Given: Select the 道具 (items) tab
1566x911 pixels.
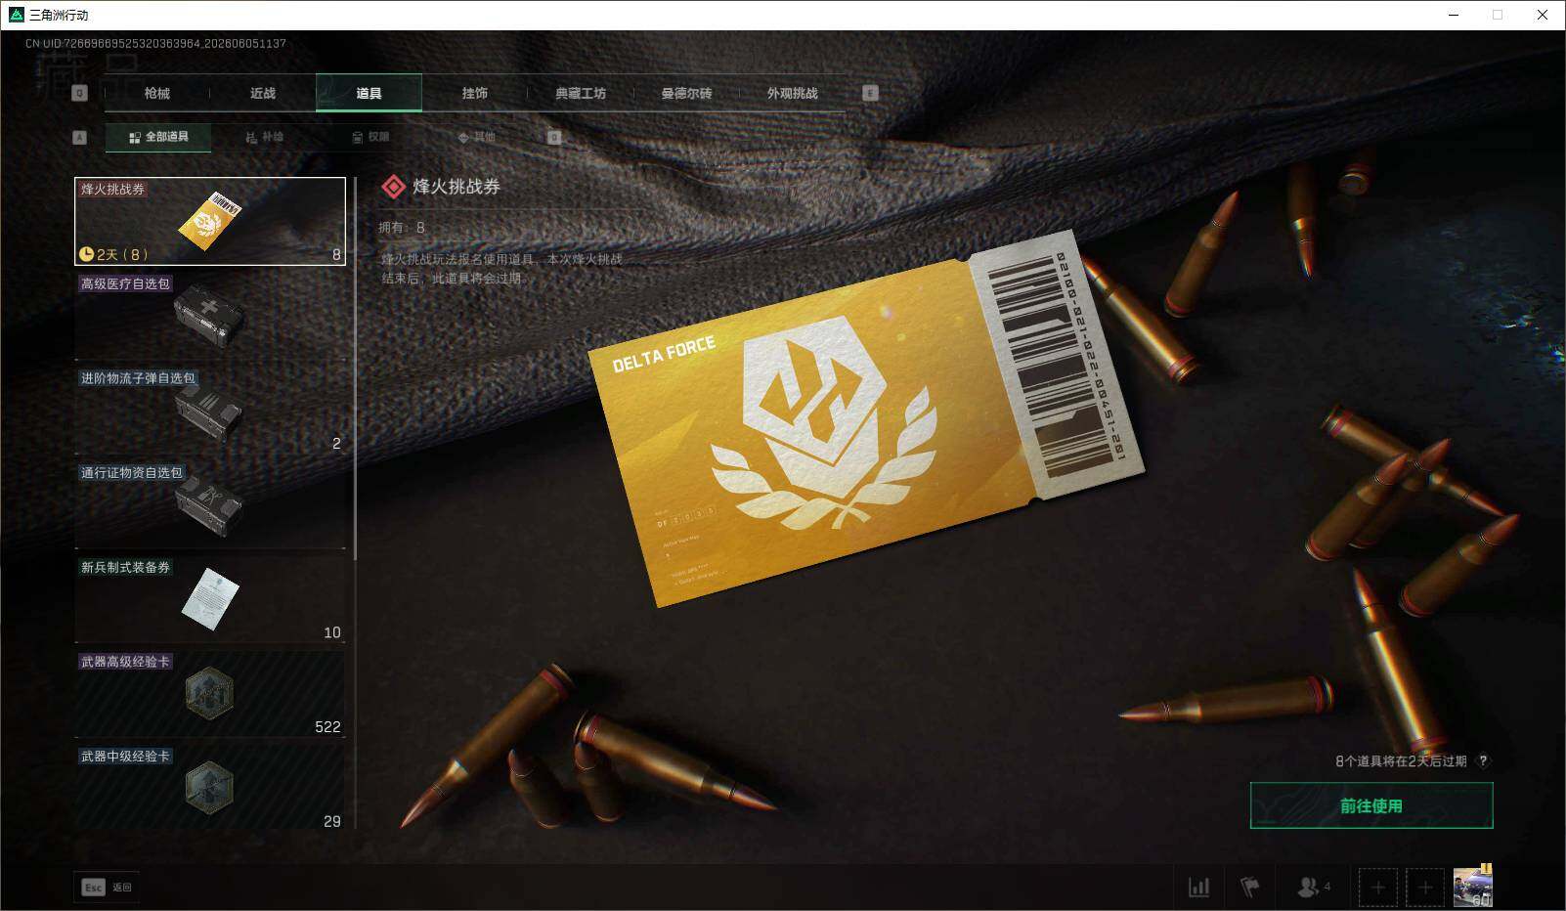Looking at the screenshot, I should tap(369, 93).
